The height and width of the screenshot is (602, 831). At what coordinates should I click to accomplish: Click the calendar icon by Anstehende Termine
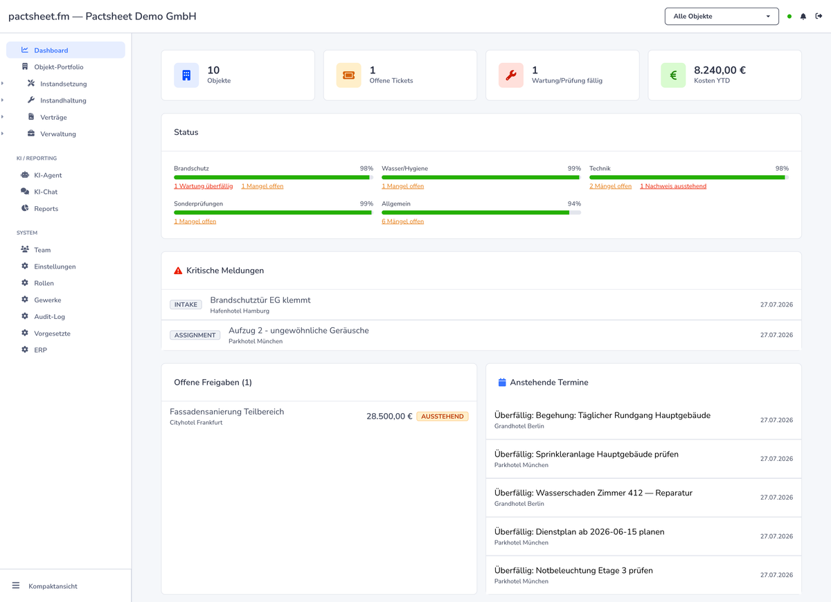pos(502,382)
